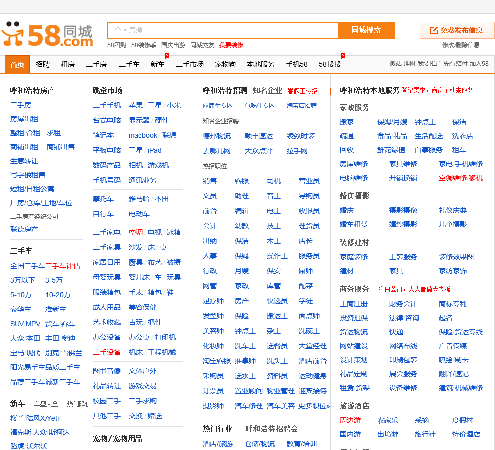This screenshot has width=495, height=450.
Task: Open the 写字楼租售 link
Action: click(28, 175)
